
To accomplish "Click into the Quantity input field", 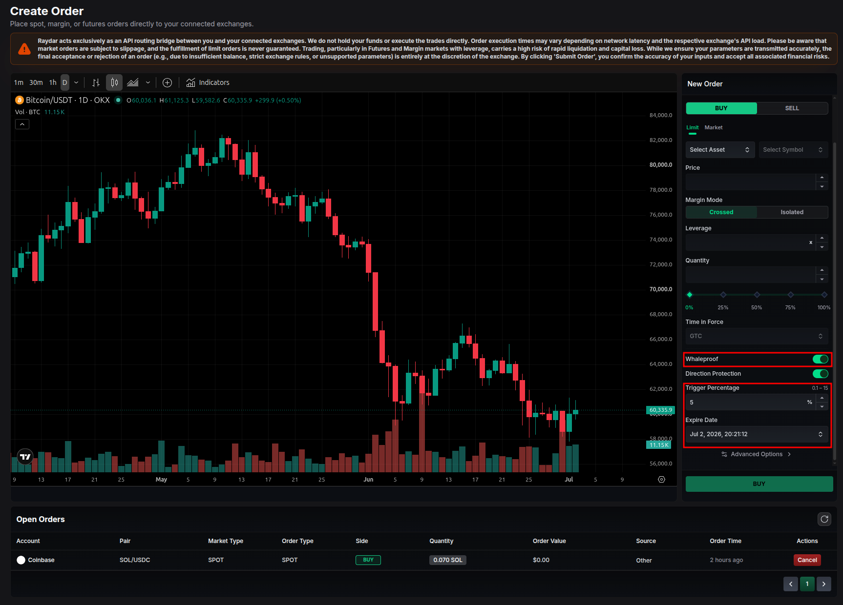I will [x=751, y=275].
